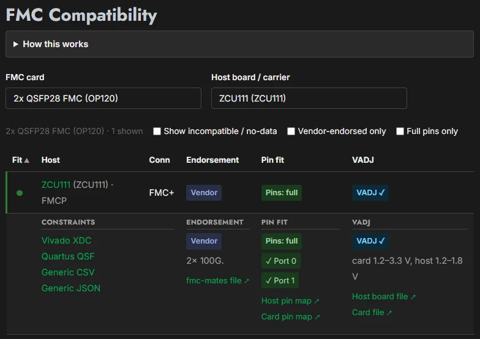Click the CONSTRAINTS section heading
Viewport: 480px width, 339px height.
pyautogui.click(x=68, y=222)
